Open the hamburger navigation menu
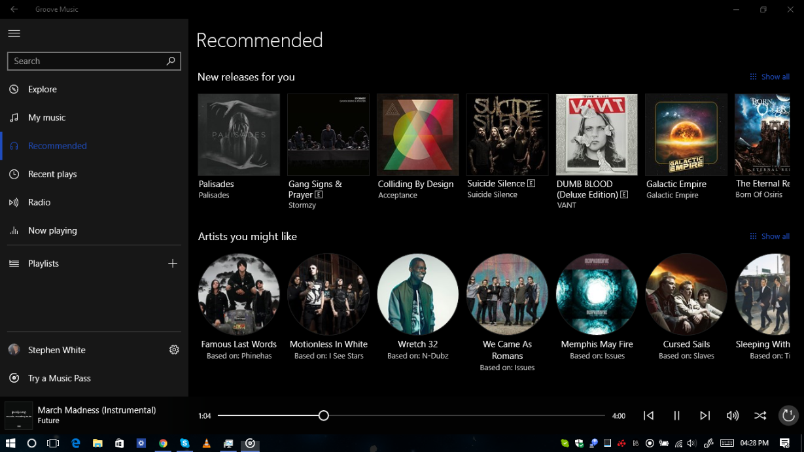 (14, 33)
